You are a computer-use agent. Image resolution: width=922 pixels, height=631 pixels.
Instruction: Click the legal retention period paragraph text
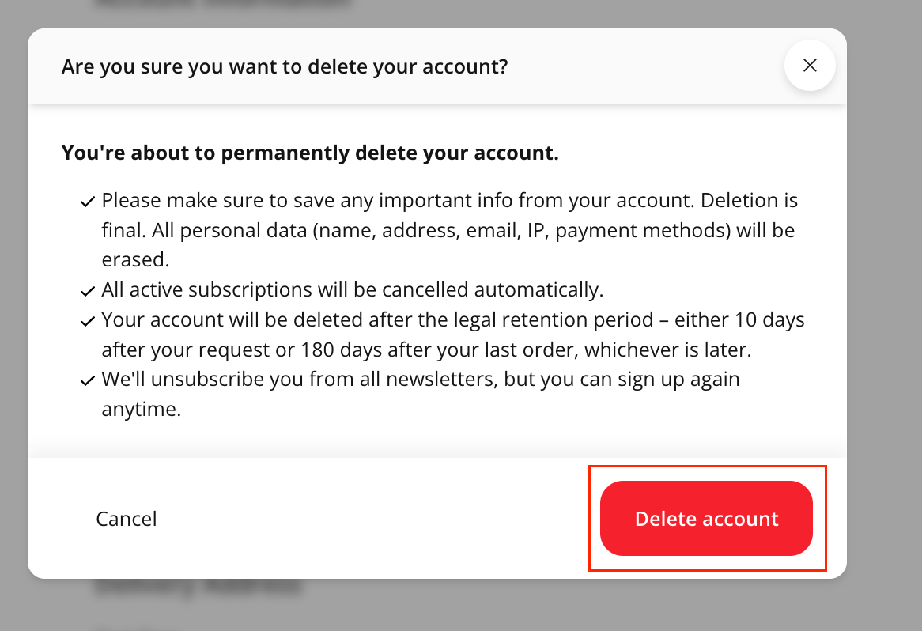(453, 335)
